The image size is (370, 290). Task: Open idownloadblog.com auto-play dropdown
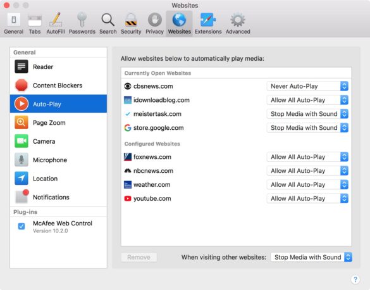coord(307,100)
